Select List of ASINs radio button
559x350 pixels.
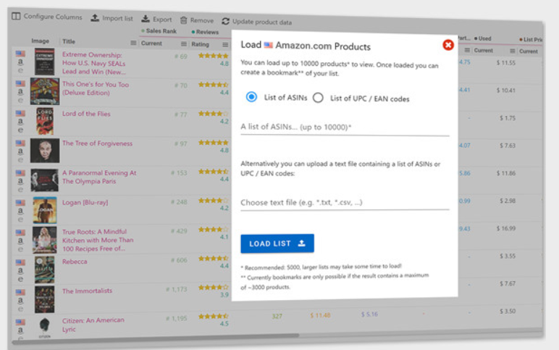click(251, 96)
